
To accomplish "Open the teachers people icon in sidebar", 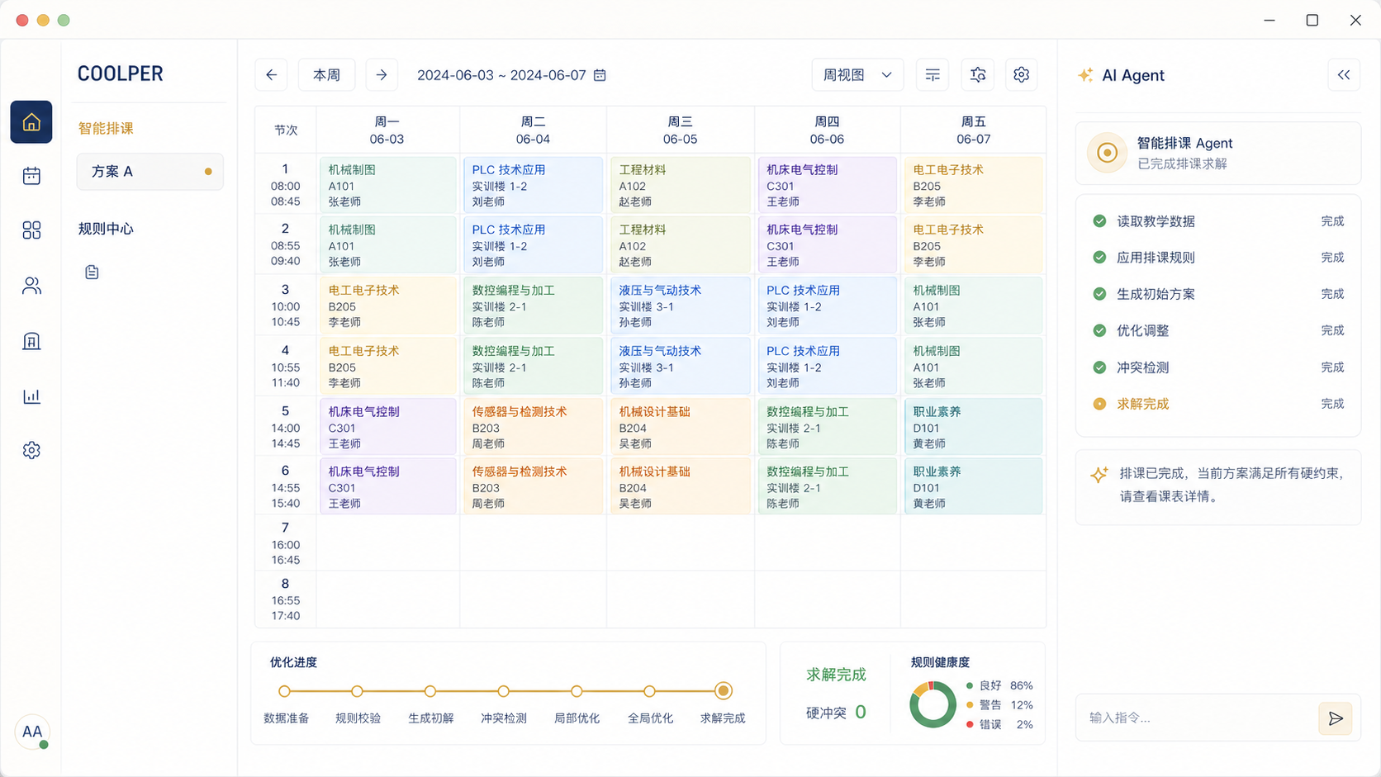I will coord(31,286).
